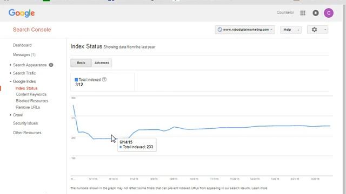Viewport: 346px width, 194px height.
Task: Click the 6/14/15 tooltip date
Action: tap(126, 142)
